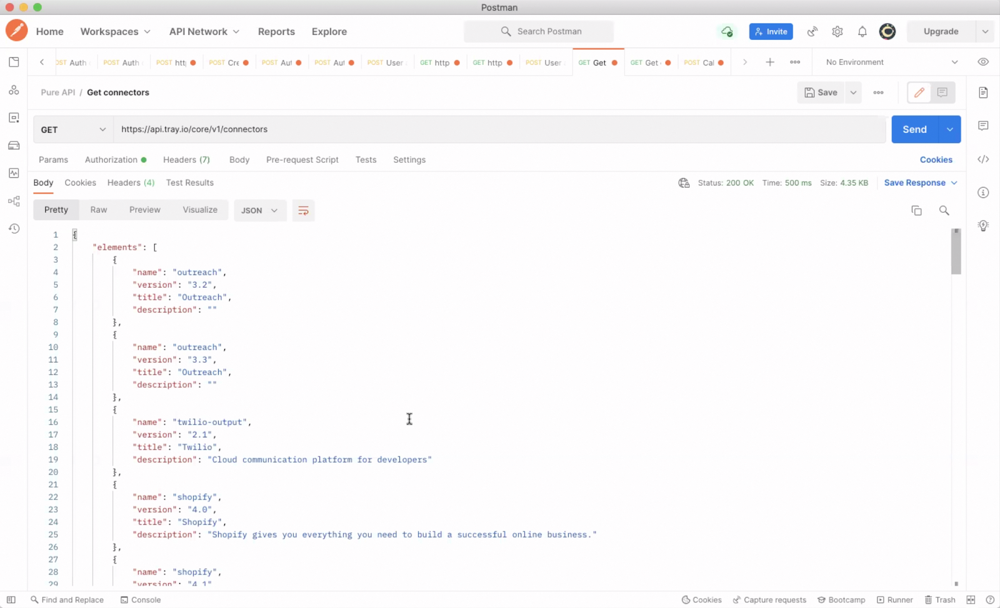Check the cloud sync status icon
The image size is (1000, 608).
coord(726,31)
